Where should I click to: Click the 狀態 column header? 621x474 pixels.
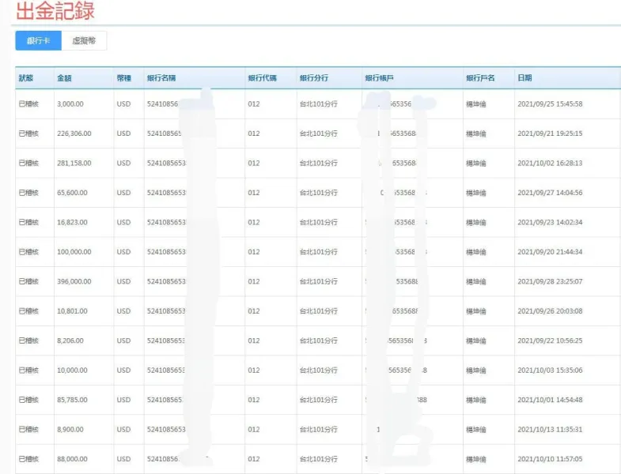tap(26, 78)
